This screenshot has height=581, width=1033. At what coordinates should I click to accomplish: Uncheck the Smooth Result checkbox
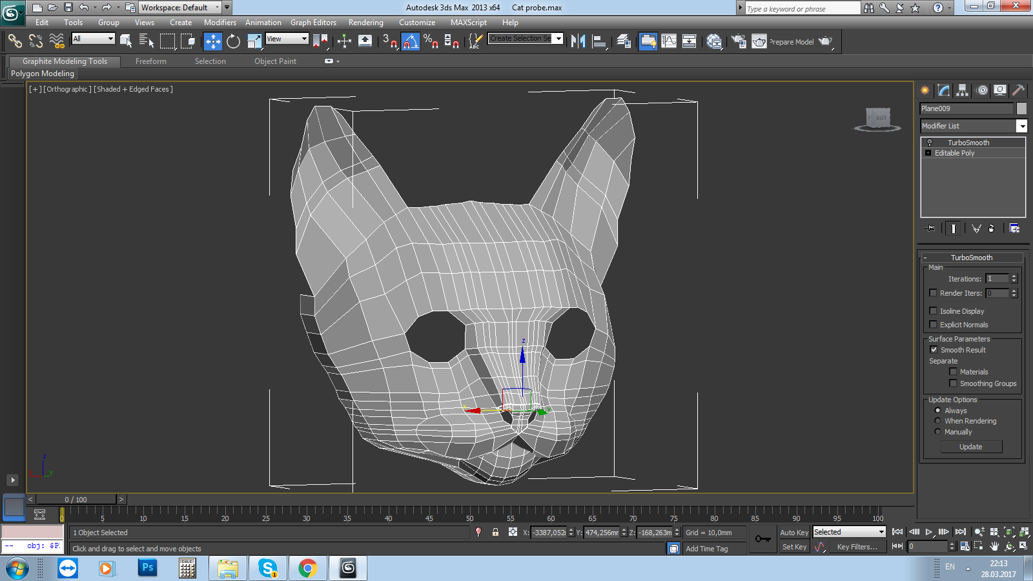click(x=934, y=350)
